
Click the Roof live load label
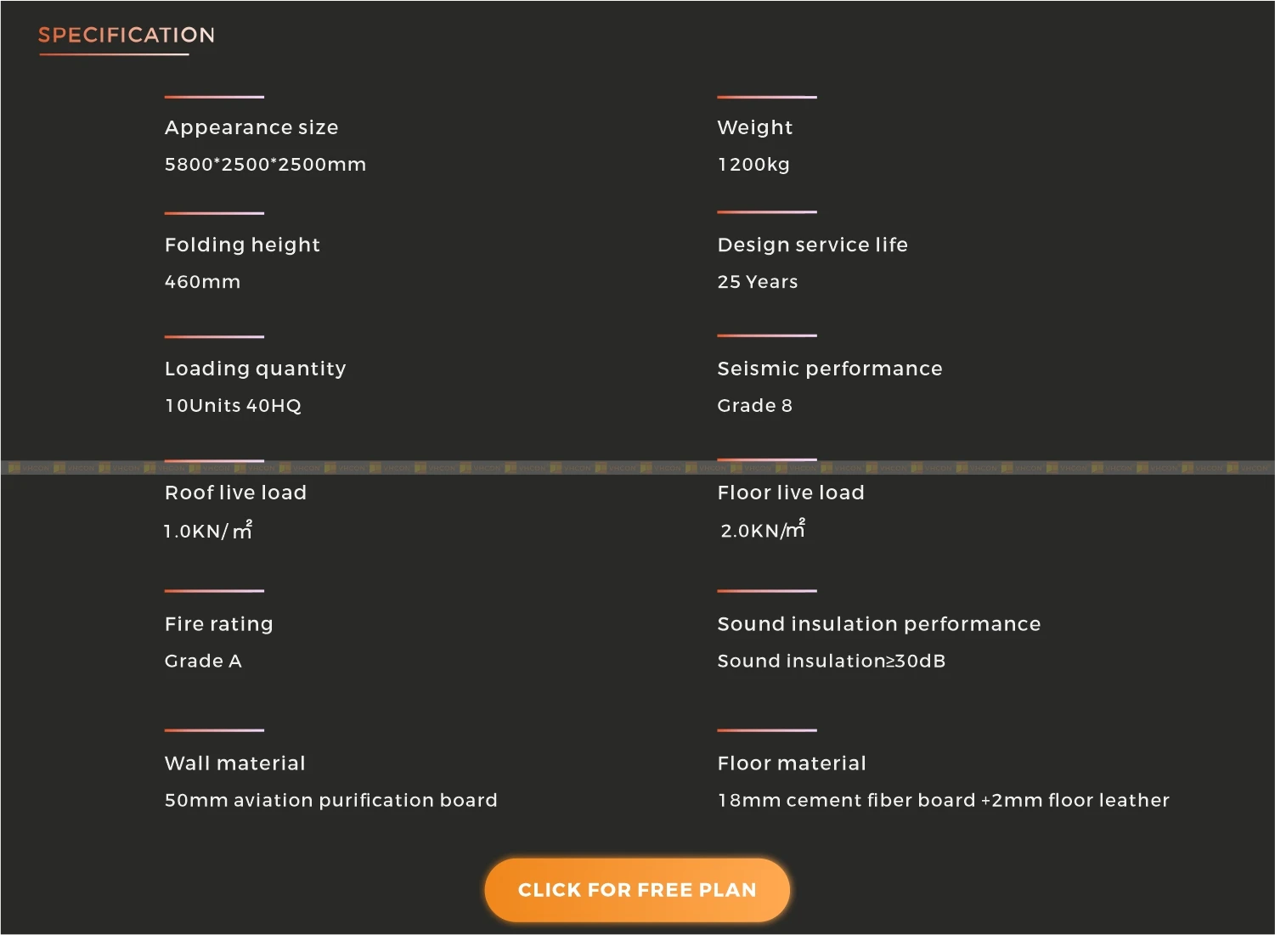[235, 493]
